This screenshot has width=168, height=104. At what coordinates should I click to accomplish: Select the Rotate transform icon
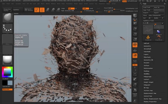(58, 10)
